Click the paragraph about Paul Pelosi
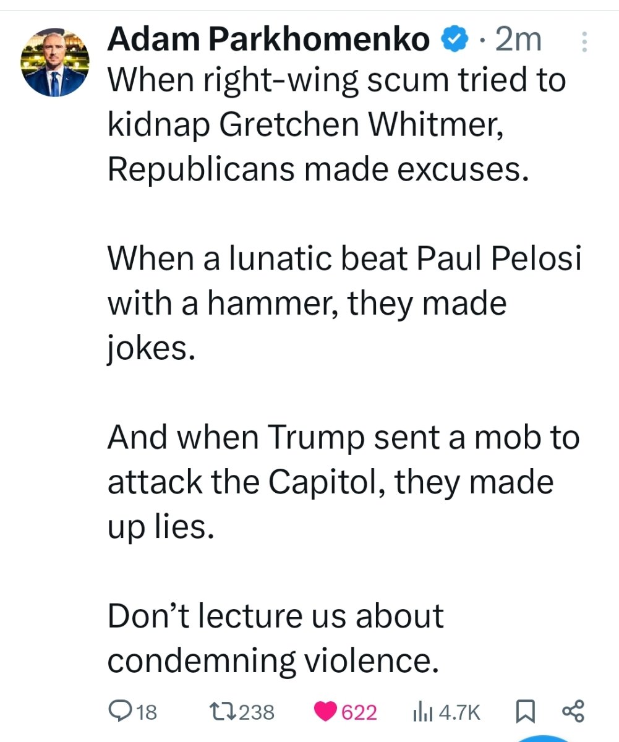 (344, 303)
